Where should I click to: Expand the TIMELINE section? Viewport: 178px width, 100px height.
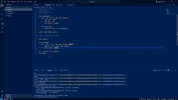pos(18,97)
